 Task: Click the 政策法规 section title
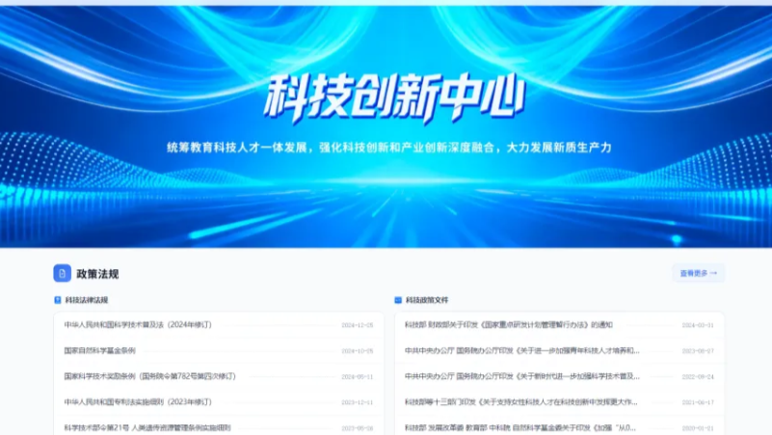point(98,274)
